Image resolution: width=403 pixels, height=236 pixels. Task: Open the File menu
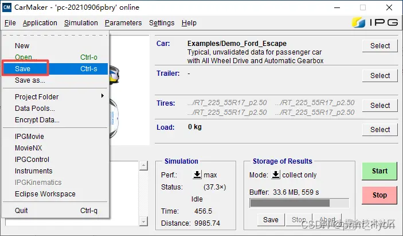pos(10,23)
